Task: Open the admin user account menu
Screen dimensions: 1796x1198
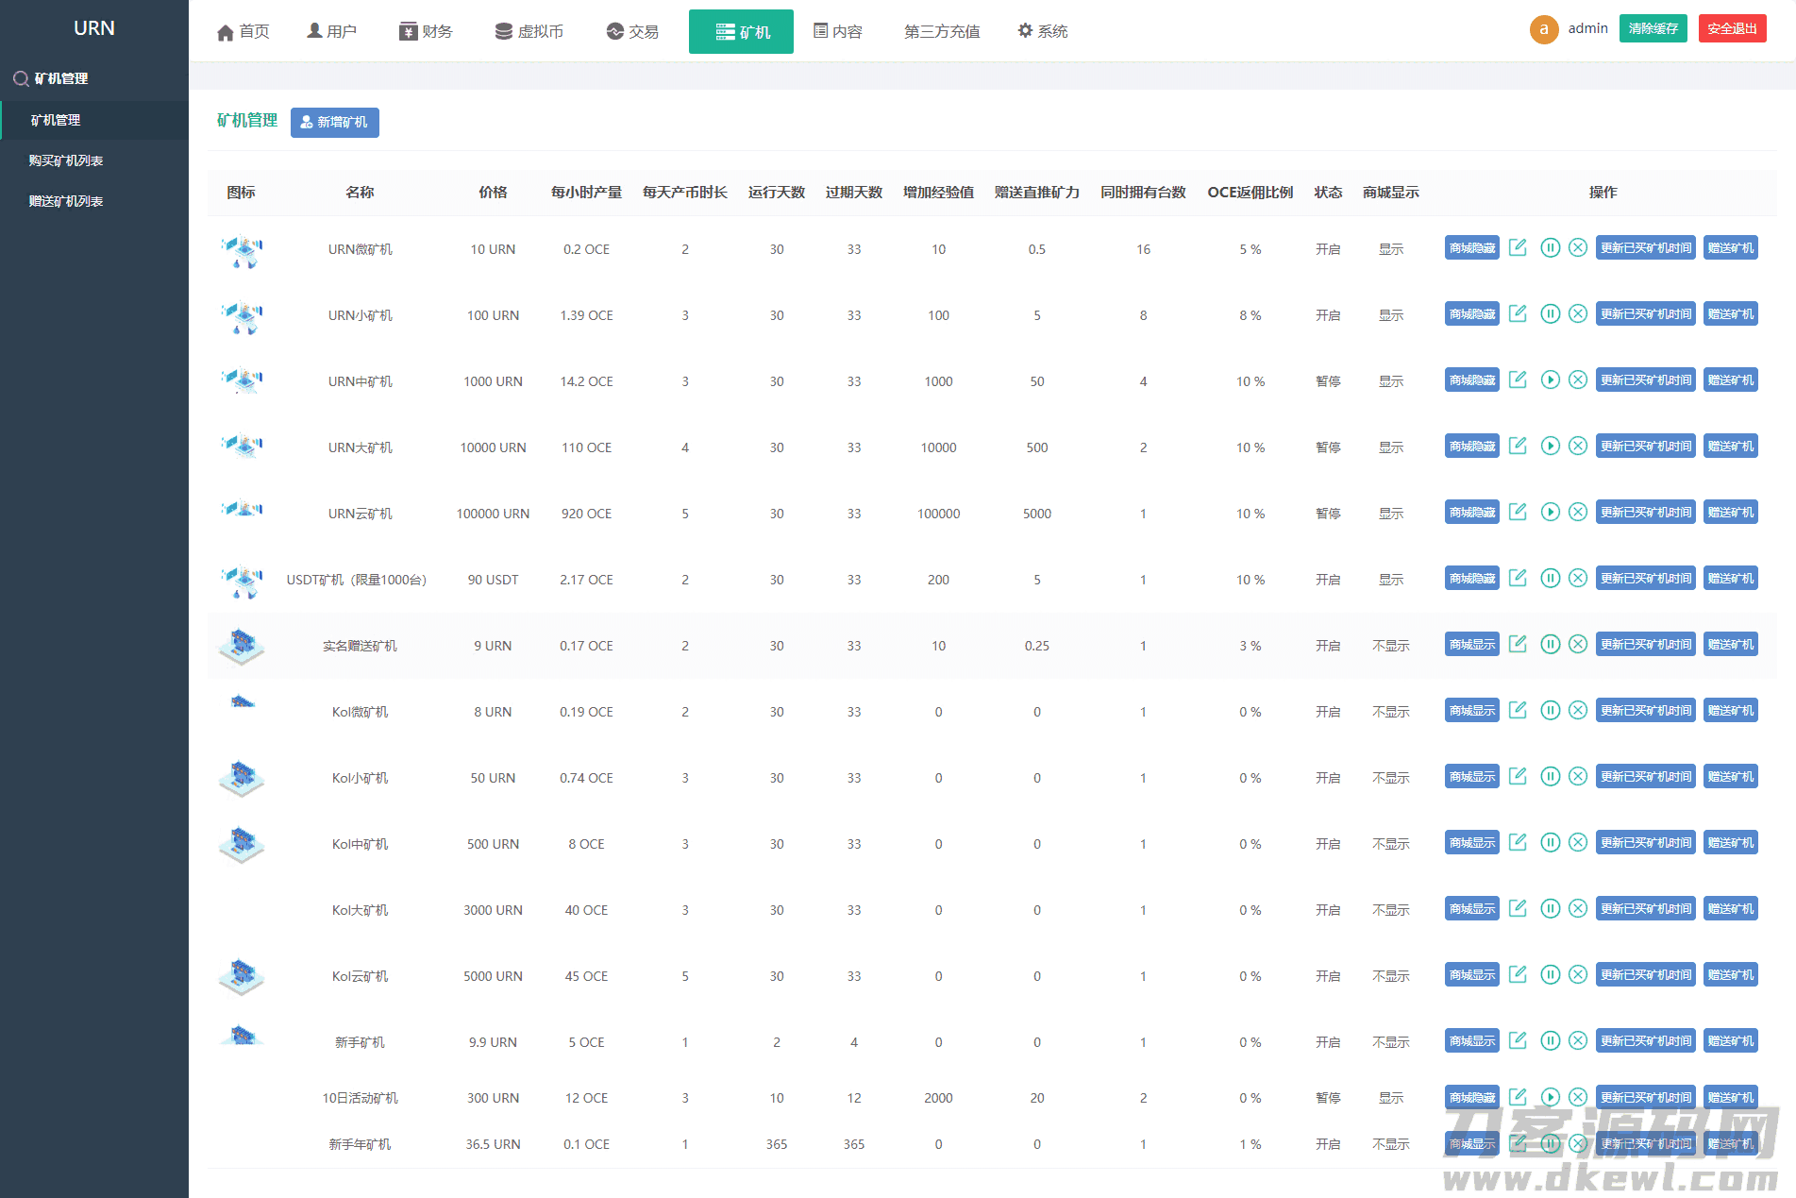Action: [1569, 29]
